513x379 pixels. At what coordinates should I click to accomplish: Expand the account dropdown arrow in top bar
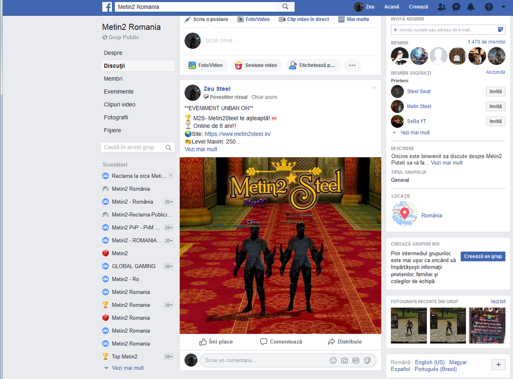coord(503,7)
